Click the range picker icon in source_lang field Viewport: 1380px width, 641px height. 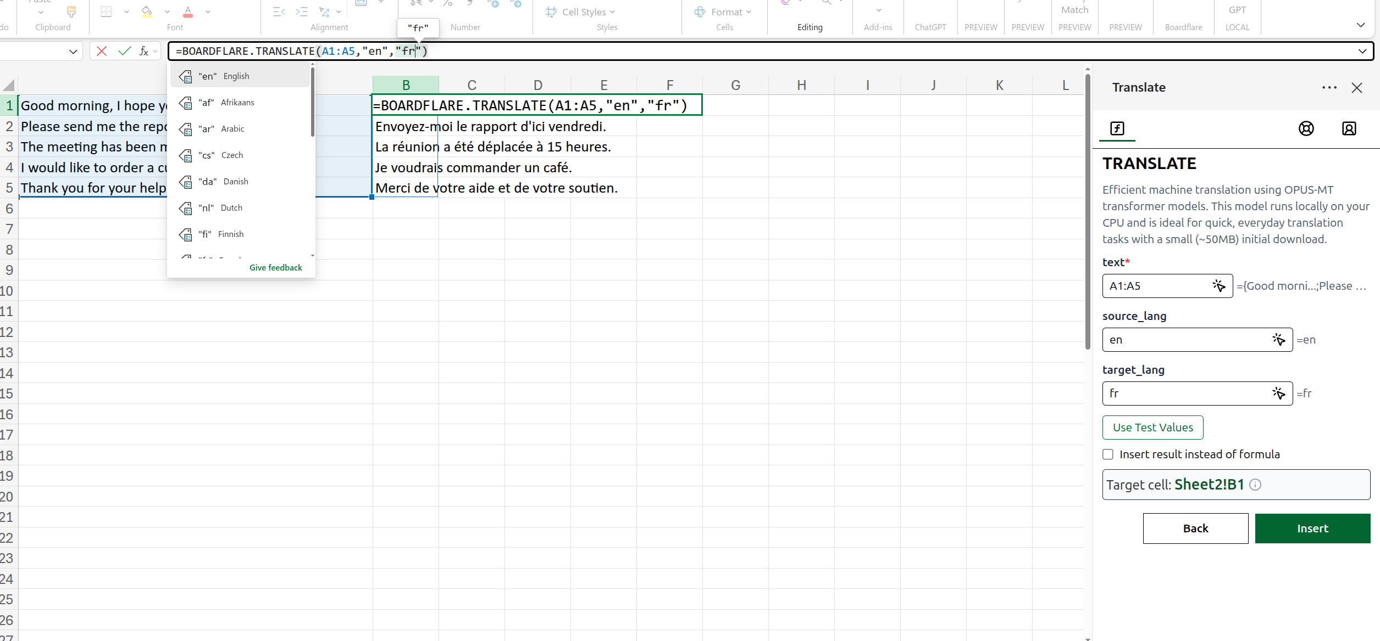1279,340
